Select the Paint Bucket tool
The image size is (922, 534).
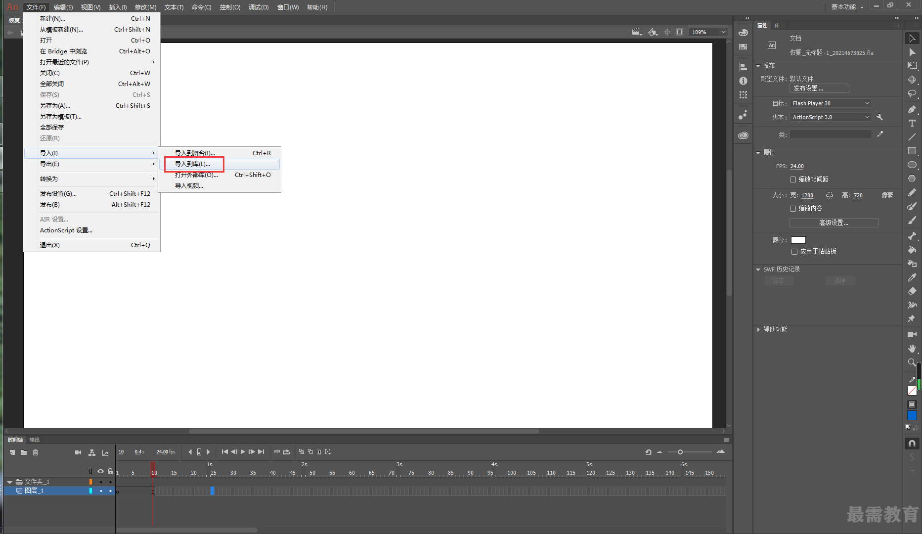coord(912,250)
